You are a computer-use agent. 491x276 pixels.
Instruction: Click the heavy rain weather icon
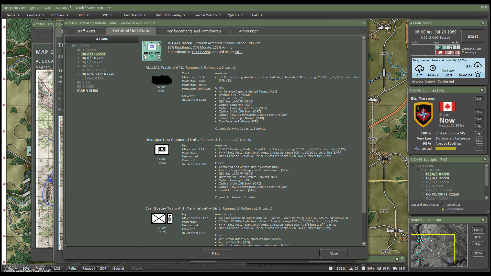click(419, 69)
